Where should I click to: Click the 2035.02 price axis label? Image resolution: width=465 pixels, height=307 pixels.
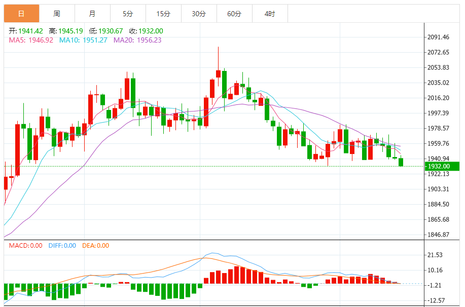coord(438,83)
